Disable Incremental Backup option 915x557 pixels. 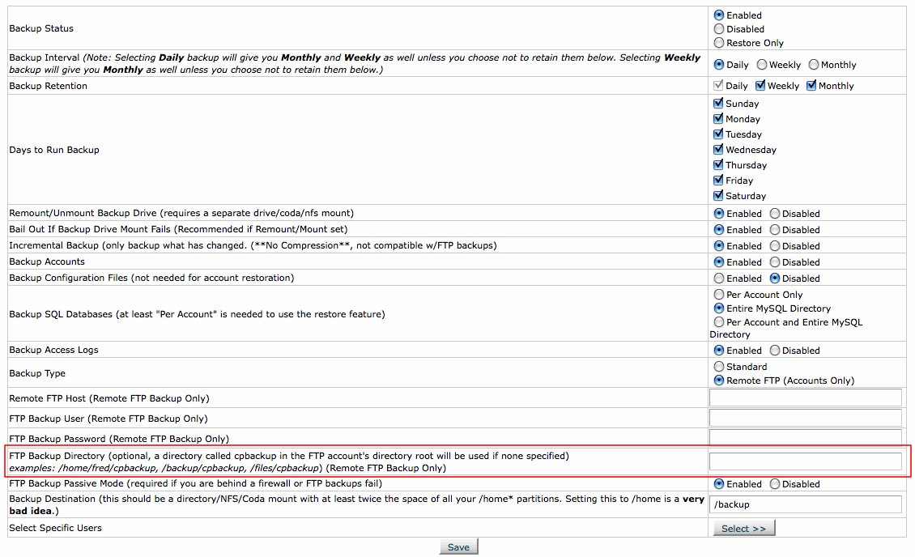pyautogui.click(x=775, y=246)
